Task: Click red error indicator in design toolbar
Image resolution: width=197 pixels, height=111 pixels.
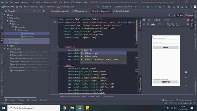Action: coord(188,20)
